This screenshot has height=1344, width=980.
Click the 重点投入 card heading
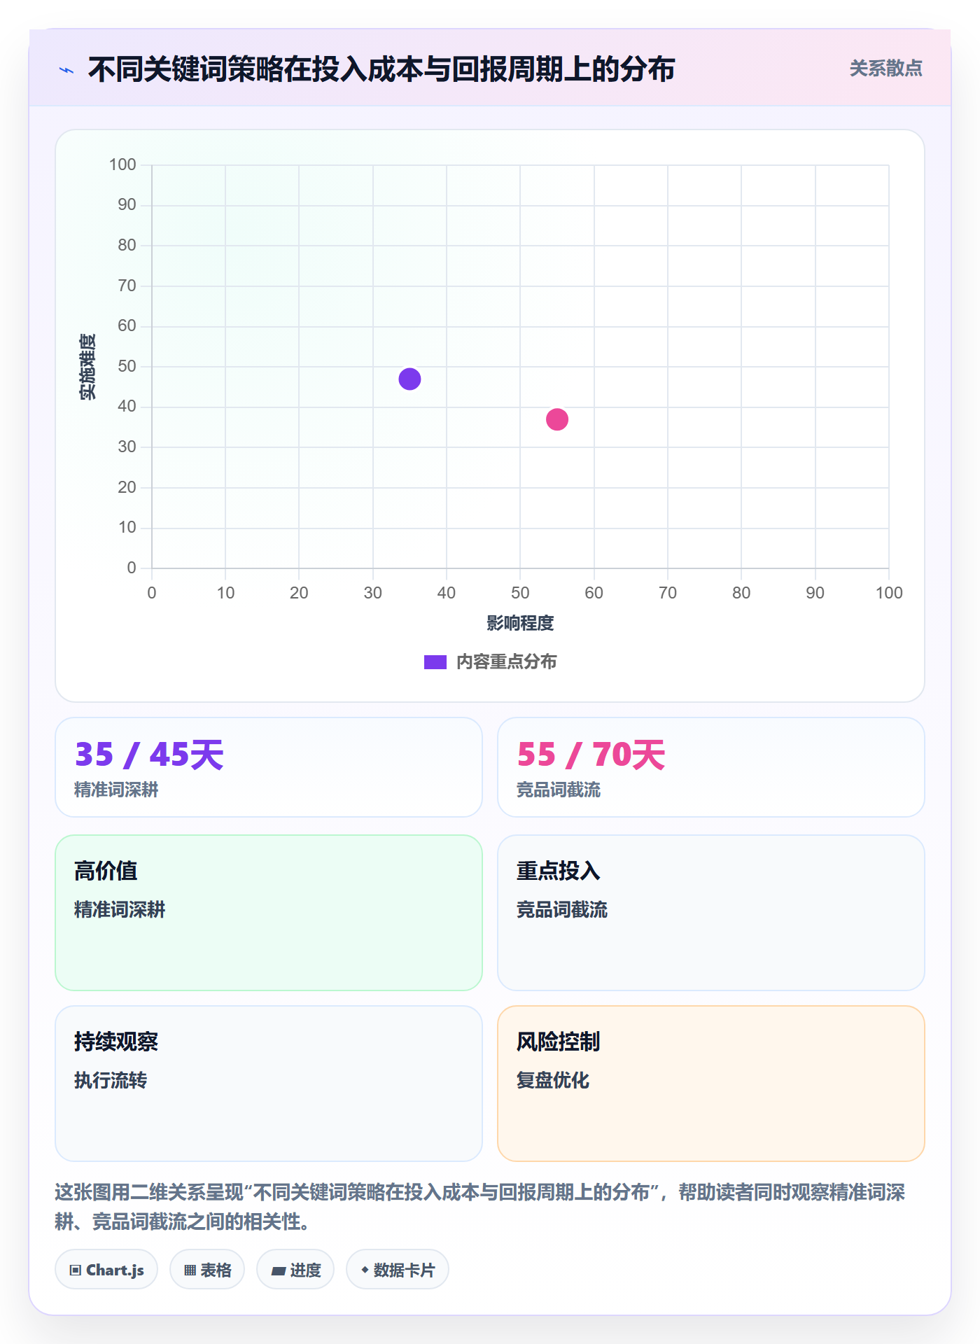[x=559, y=871]
